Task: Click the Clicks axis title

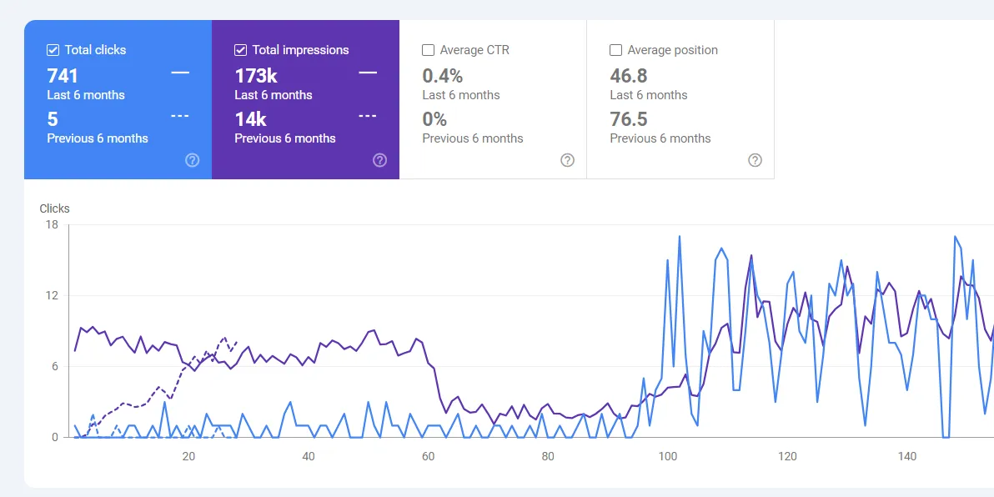Action: (x=54, y=208)
